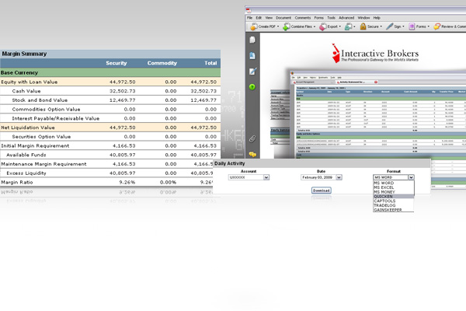Click the Initial Margin Requirement label
The image size is (466, 311).
pos(35,146)
